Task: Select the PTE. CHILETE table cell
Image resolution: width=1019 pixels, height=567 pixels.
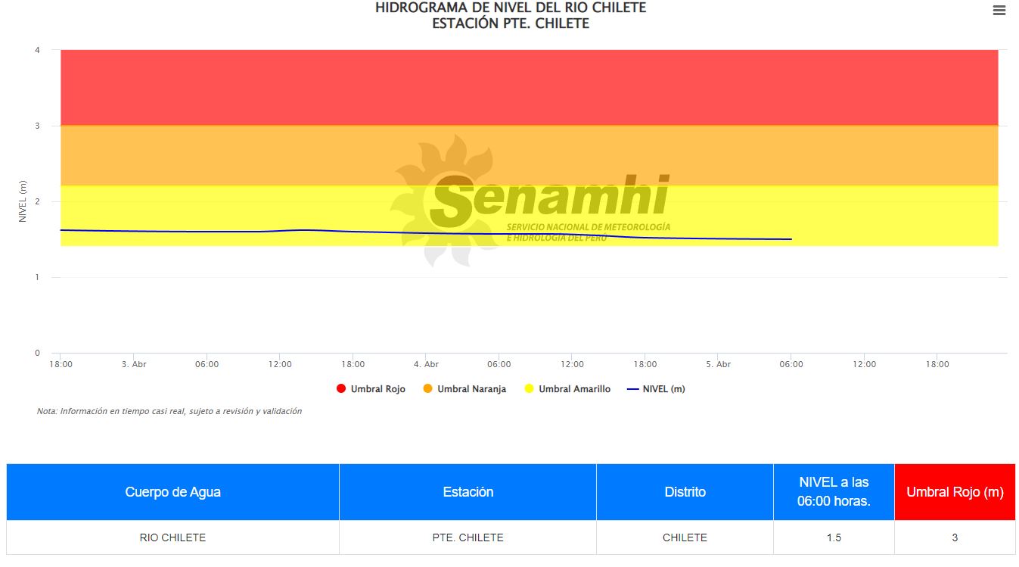Action: [x=468, y=537]
